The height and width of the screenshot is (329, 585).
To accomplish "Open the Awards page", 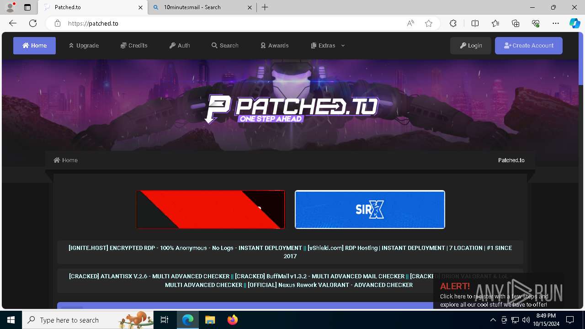I will (x=274, y=46).
